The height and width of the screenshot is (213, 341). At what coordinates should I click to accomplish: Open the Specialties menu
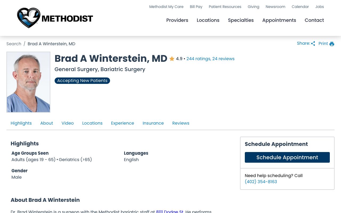(x=241, y=20)
